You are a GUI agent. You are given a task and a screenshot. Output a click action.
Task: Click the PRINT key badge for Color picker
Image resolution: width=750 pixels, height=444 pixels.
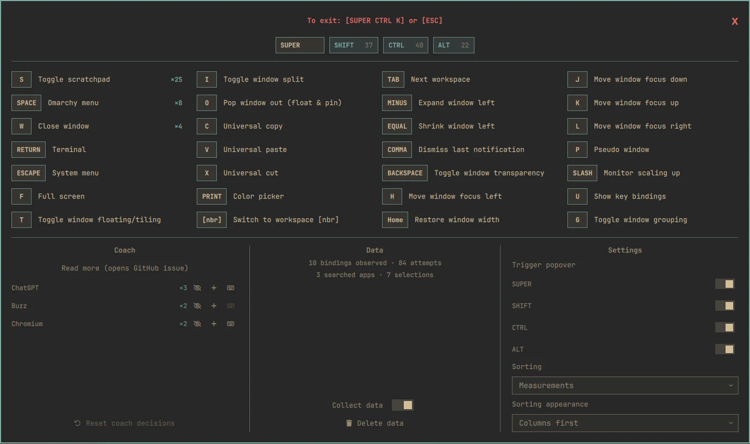point(211,196)
